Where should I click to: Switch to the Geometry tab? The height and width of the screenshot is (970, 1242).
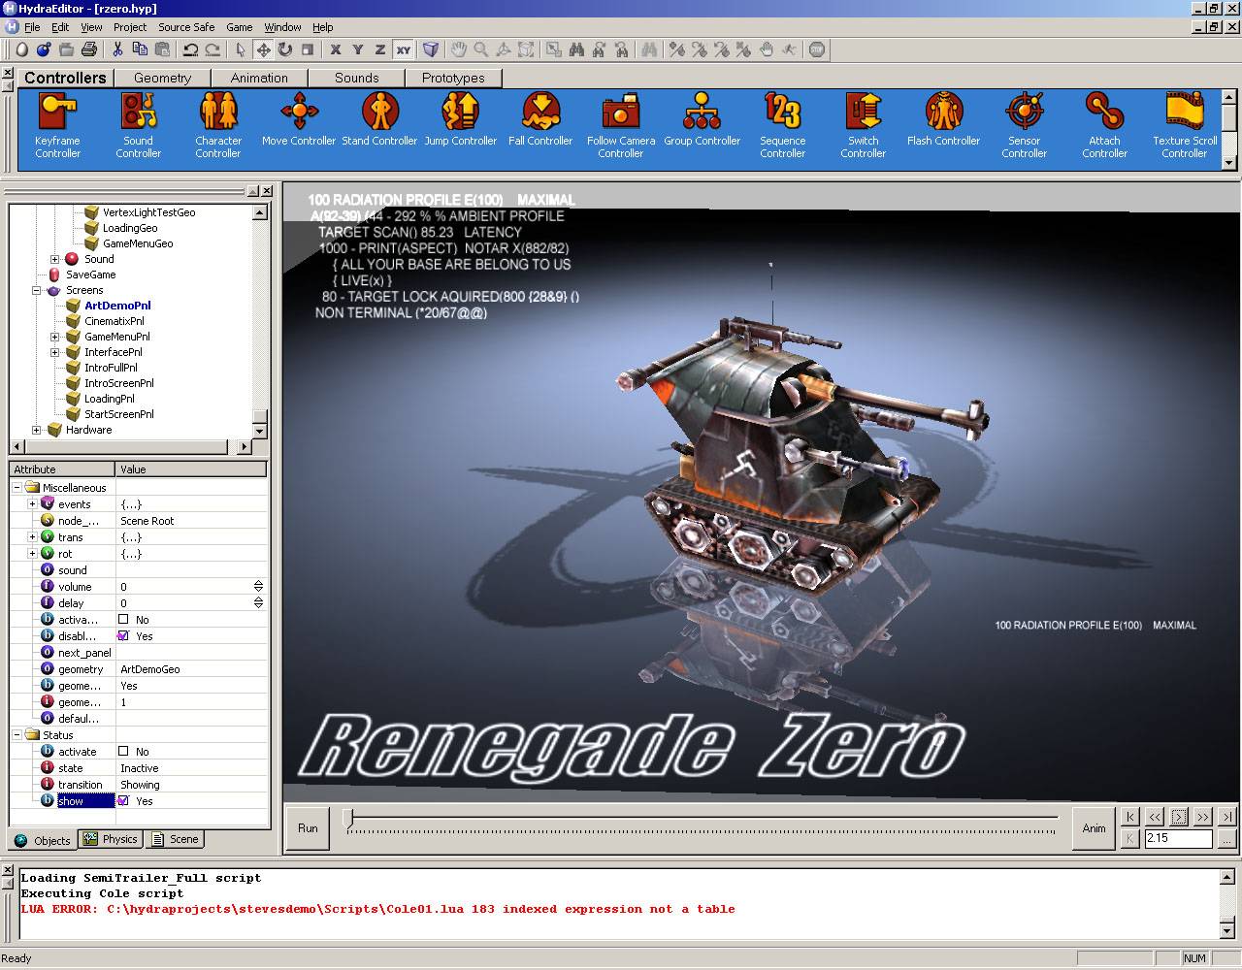click(x=162, y=78)
